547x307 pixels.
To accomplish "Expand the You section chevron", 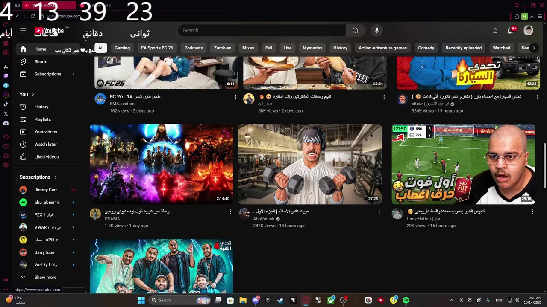I will click(33, 94).
